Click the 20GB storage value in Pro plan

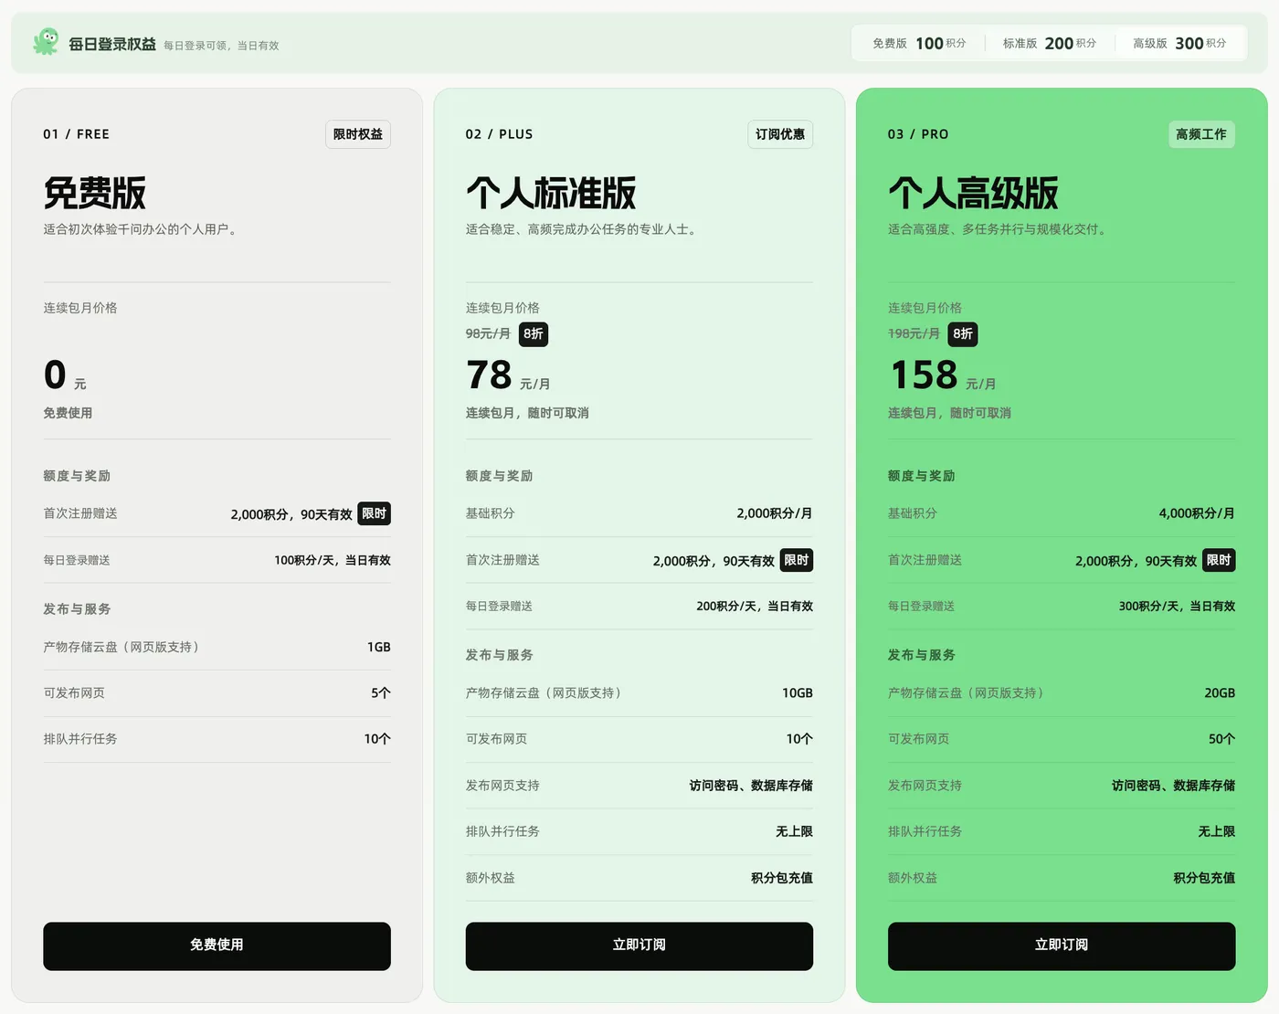(x=1220, y=693)
